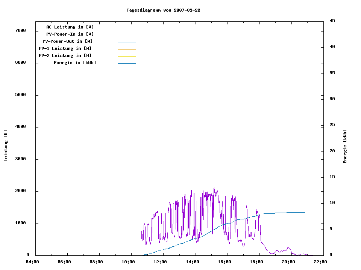Click the yellow PV-2 Leistung legend line sample

pyautogui.click(x=127, y=56)
